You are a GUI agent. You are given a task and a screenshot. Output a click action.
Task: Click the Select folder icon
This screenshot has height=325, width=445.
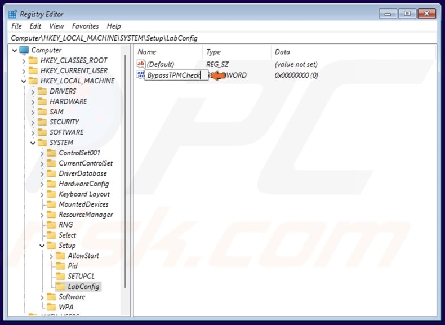[x=51, y=235]
